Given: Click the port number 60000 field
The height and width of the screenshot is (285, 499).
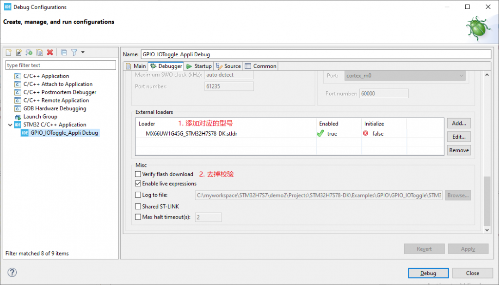Looking at the screenshot, I should [384, 93].
